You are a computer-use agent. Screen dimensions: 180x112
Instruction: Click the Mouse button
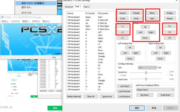169,18
